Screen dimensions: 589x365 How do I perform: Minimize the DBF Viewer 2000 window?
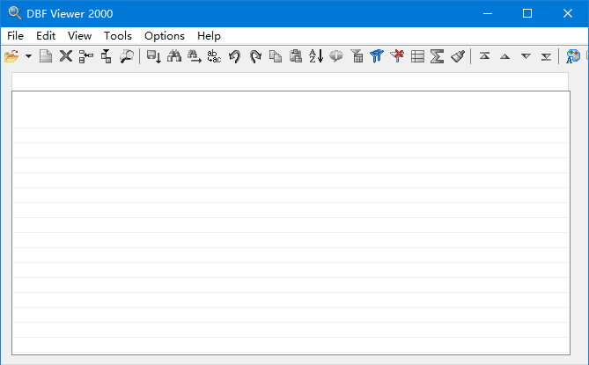tap(488, 13)
